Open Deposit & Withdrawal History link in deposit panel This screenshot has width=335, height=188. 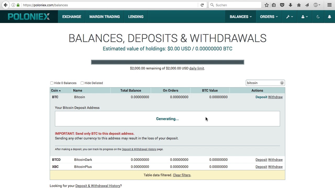(x=139, y=149)
